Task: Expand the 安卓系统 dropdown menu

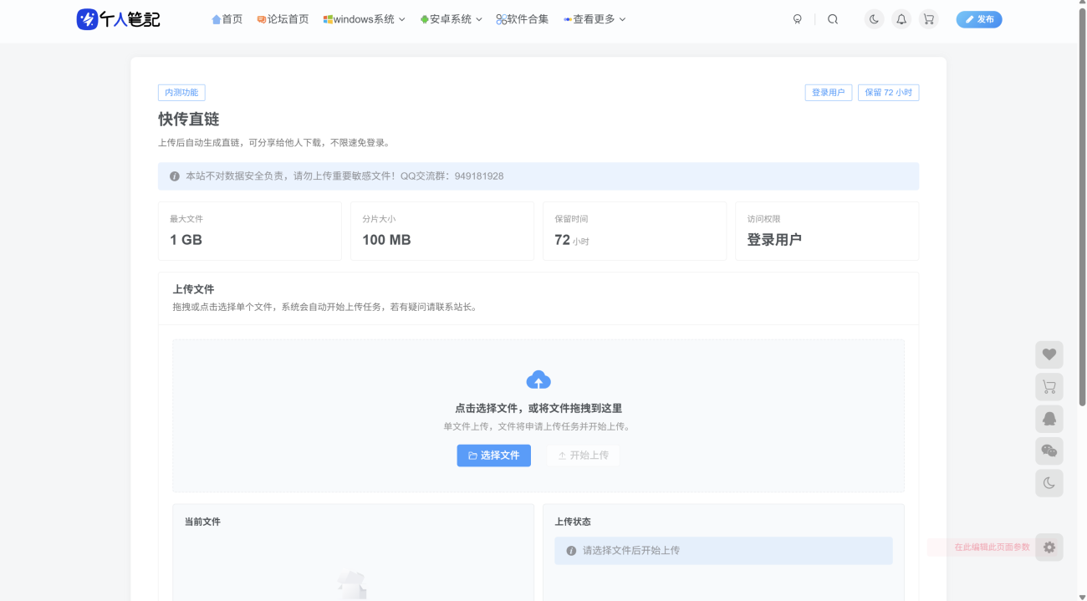Action: [x=451, y=19]
